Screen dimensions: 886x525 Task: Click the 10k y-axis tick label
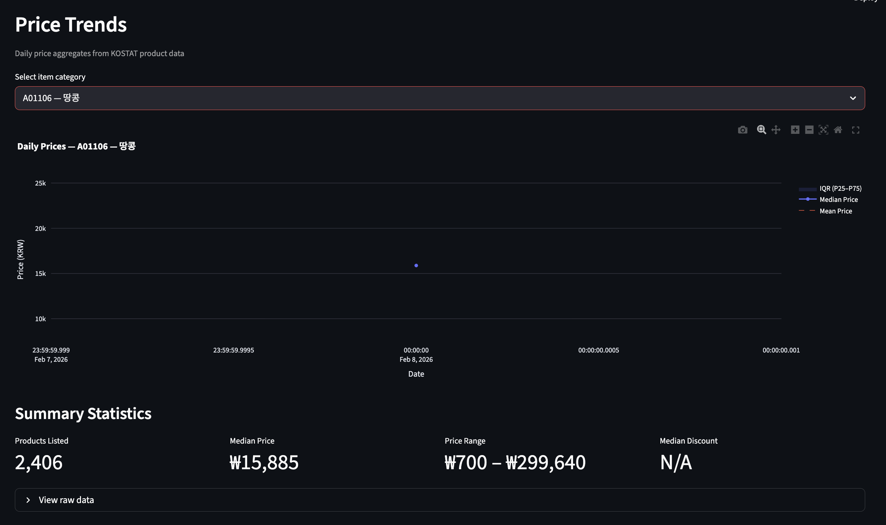40,319
